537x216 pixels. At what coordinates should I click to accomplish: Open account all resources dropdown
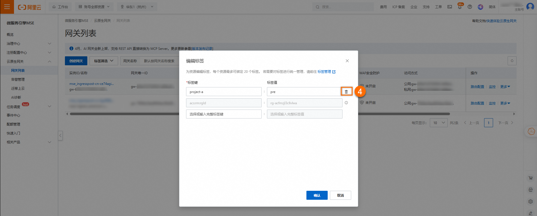(x=94, y=7)
